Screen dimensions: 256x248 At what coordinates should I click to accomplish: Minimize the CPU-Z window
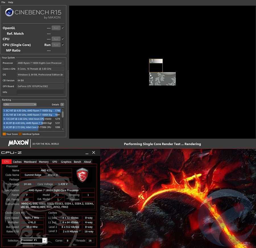pyautogui.click(x=86, y=153)
